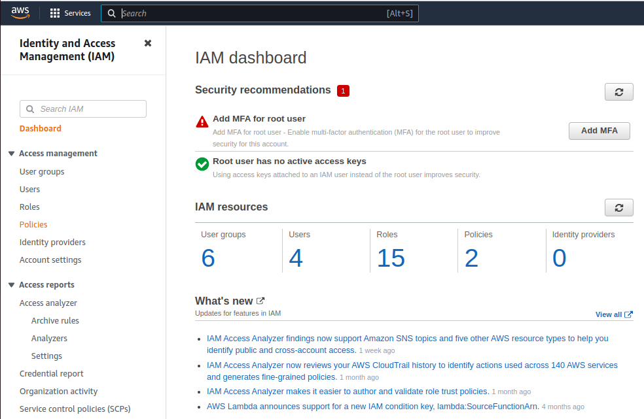
Task: Click the Services menu label
Action: [77, 13]
